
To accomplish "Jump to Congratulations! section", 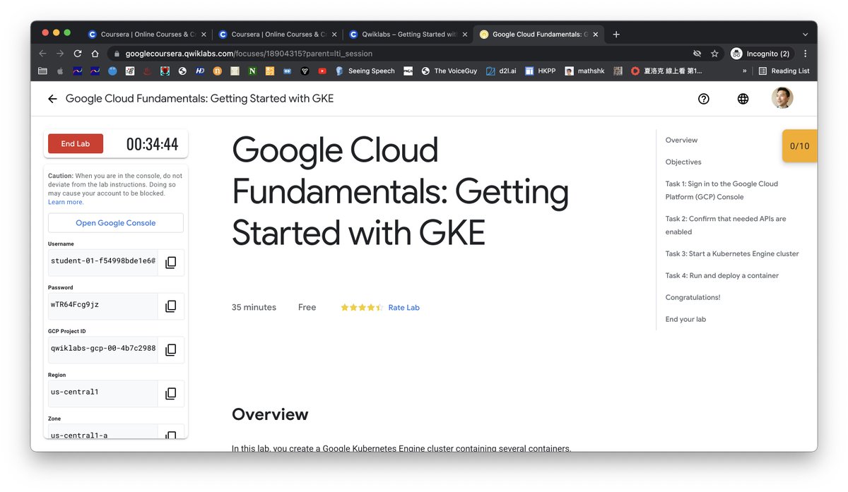I will click(693, 297).
